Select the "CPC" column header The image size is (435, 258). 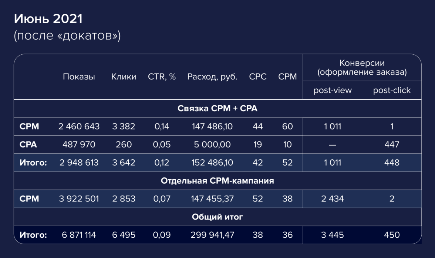click(258, 77)
